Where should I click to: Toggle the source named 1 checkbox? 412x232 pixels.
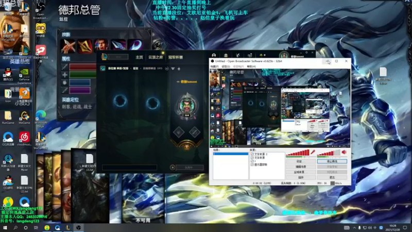click(x=252, y=161)
